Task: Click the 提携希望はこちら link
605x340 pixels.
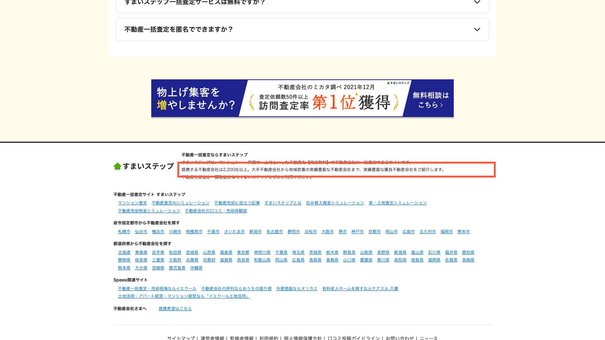Action: pyautogui.click(x=175, y=309)
